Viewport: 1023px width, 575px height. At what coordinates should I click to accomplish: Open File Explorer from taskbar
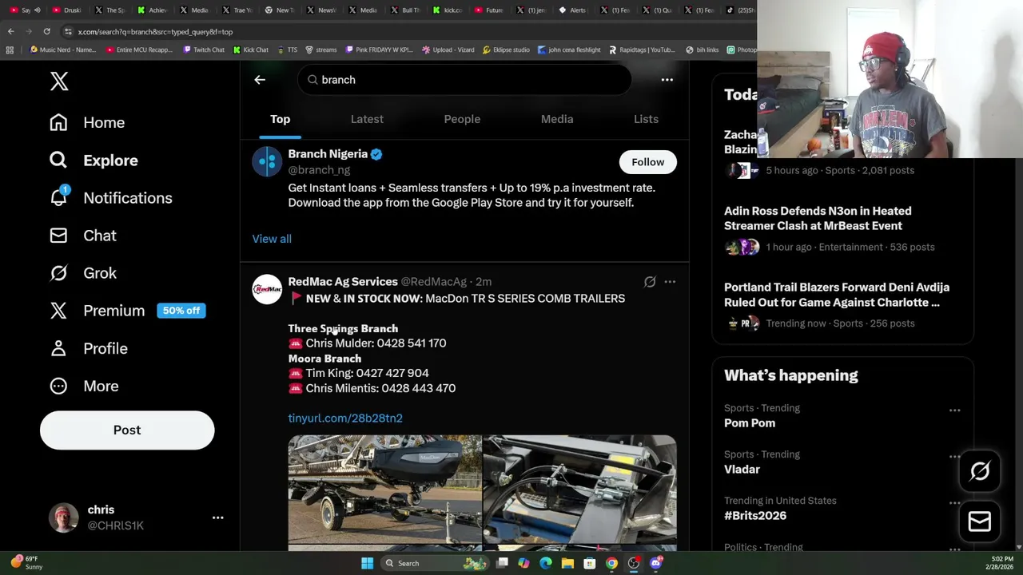pos(567,563)
